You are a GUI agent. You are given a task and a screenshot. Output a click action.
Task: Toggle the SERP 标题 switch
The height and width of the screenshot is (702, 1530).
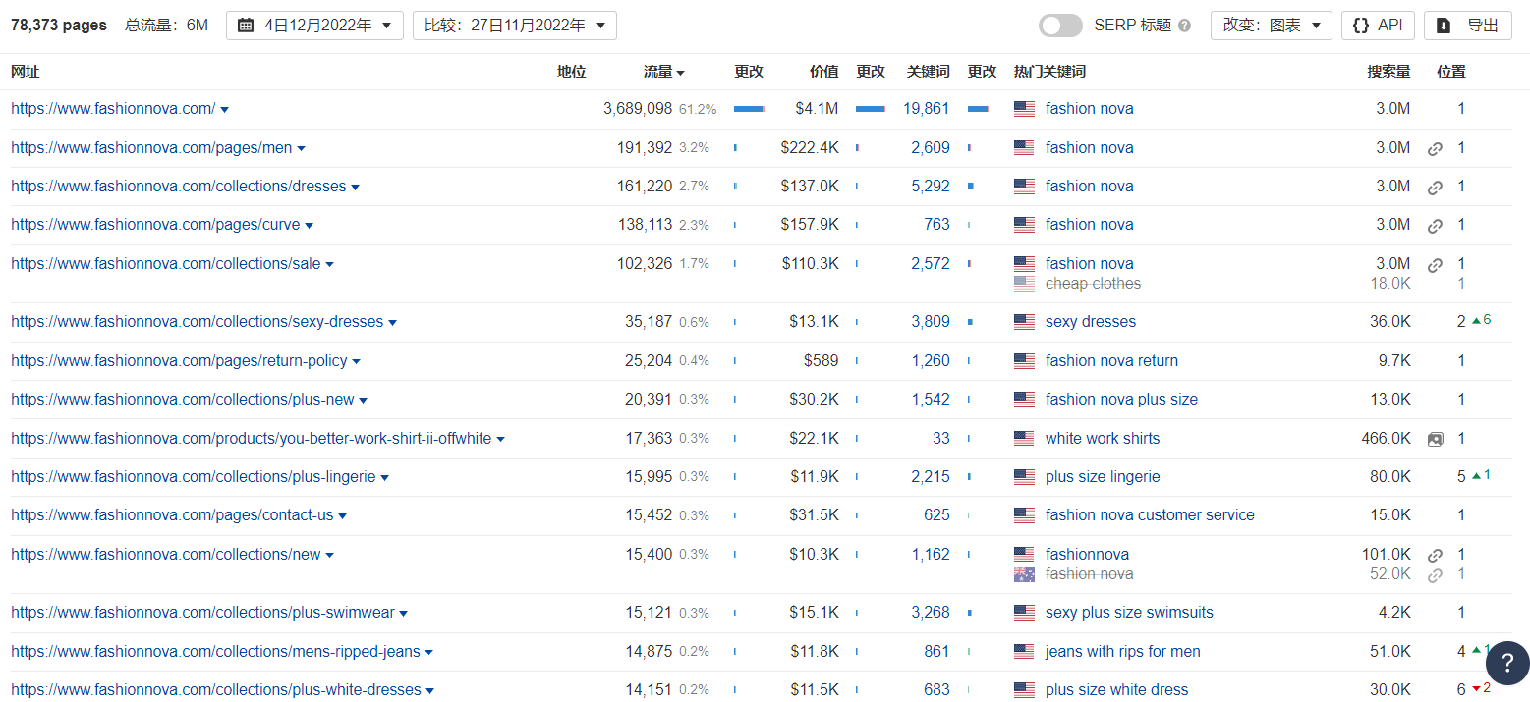click(x=1060, y=26)
